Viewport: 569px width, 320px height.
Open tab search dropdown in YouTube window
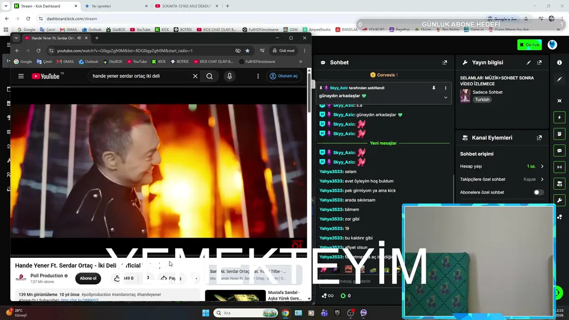[x=16, y=38]
